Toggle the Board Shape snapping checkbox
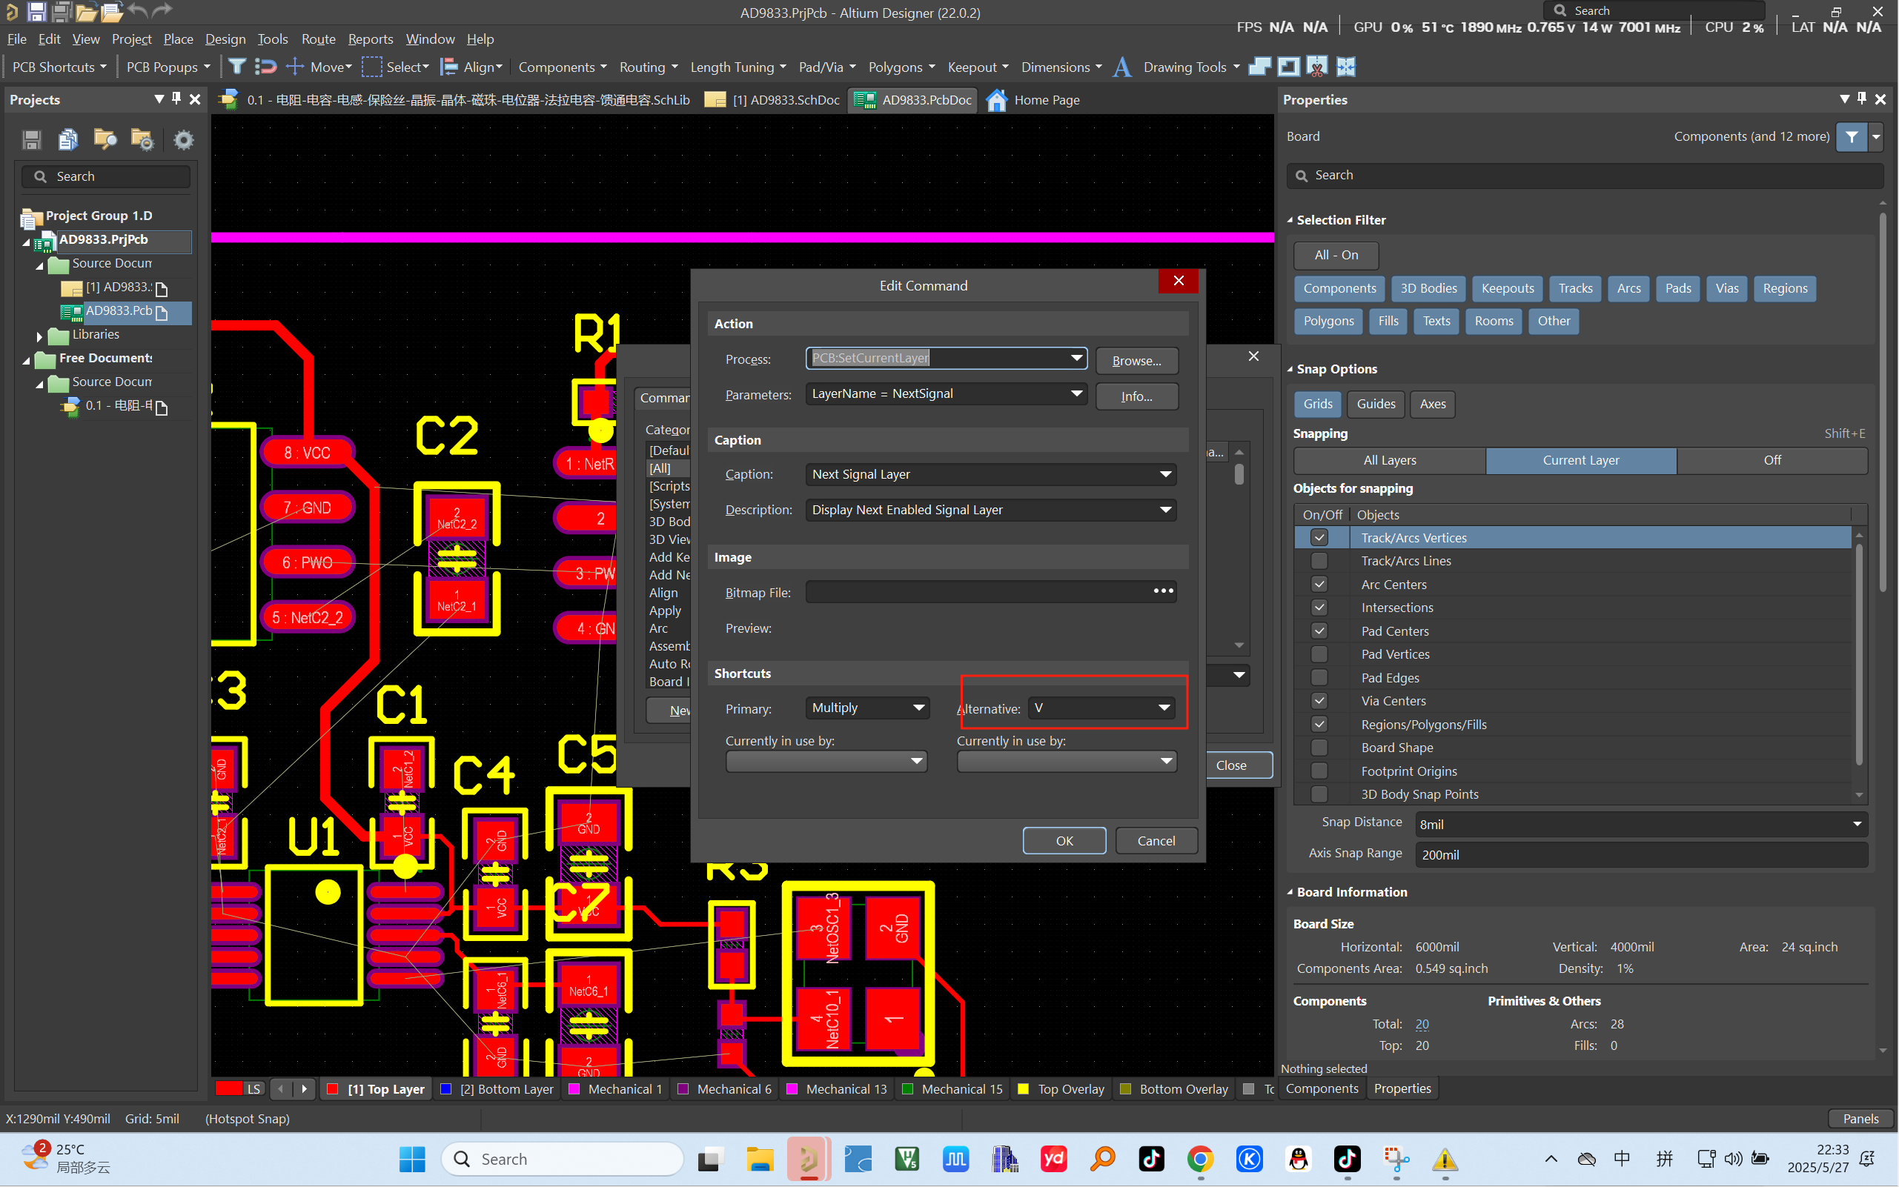This screenshot has width=1899, height=1187. pyautogui.click(x=1319, y=748)
